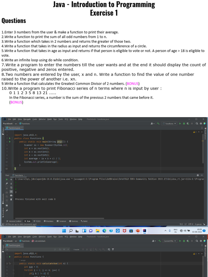Open Notifications stripe in main-method window

(206, 133)
